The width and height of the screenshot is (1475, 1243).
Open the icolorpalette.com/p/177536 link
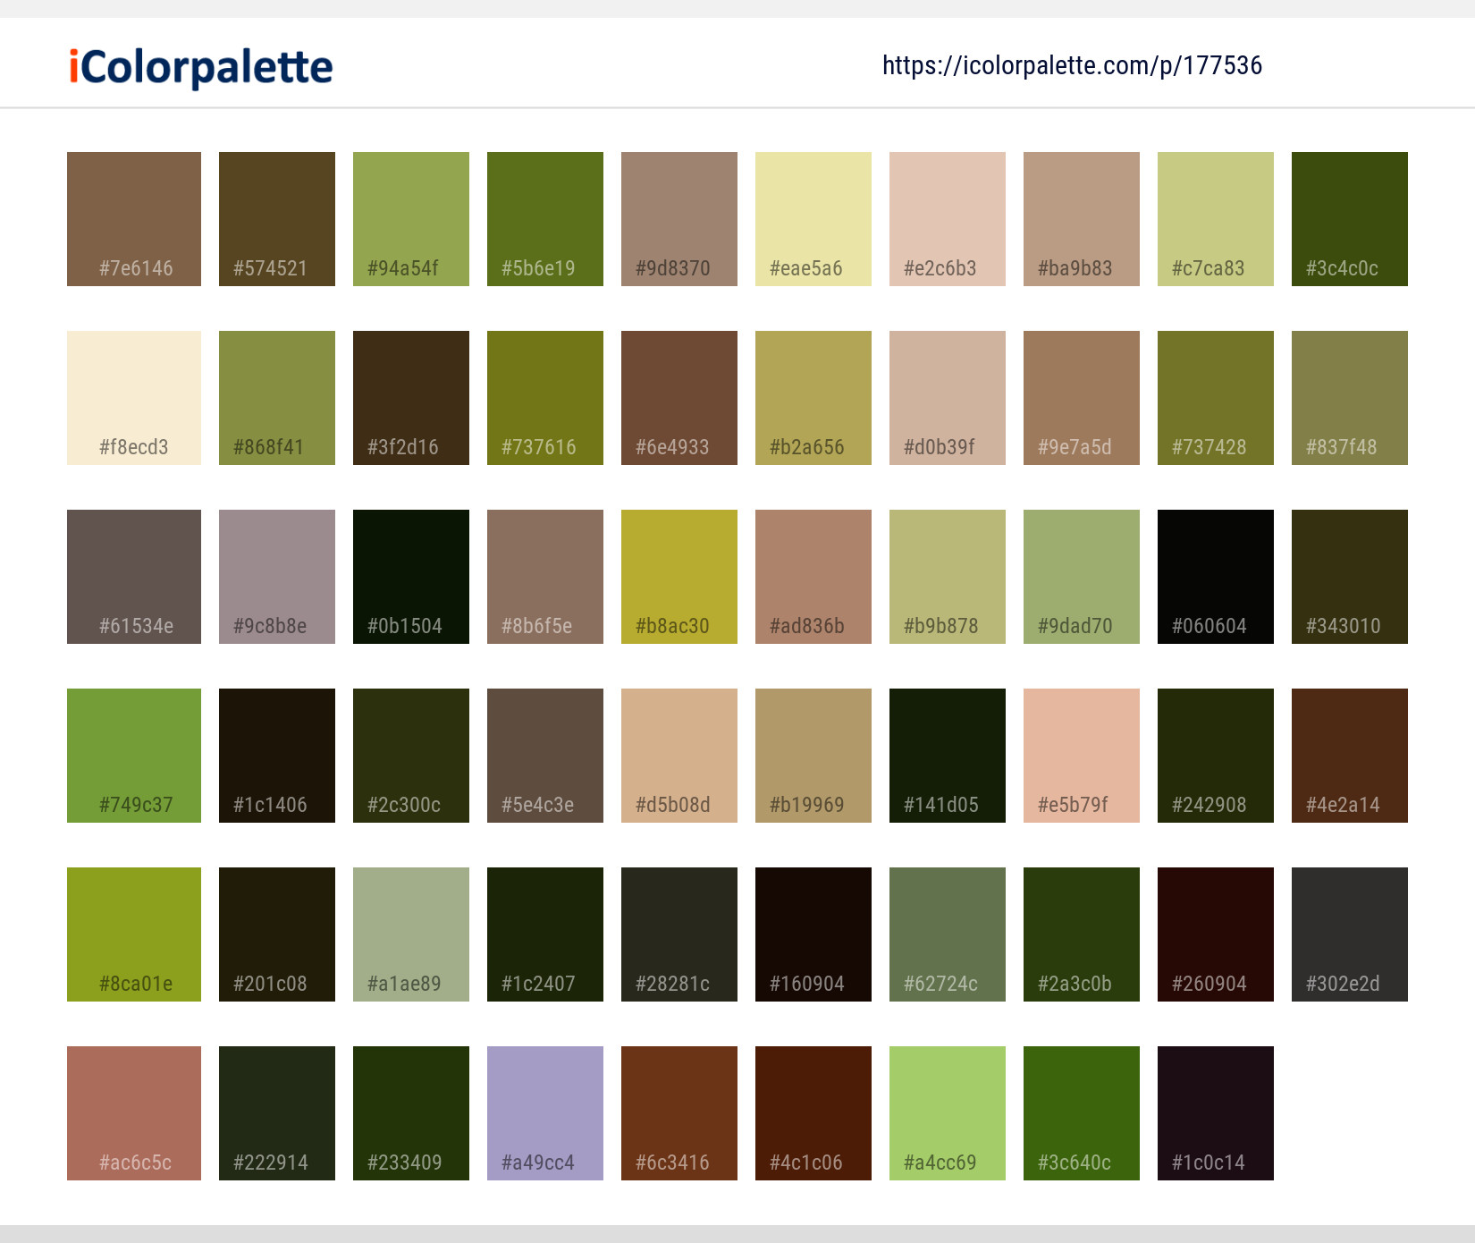point(1072,65)
